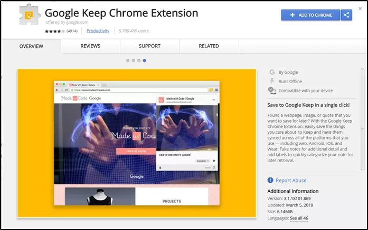368x230 pixels.
Task: Close the extension details dialog
Action: click(x=360, y=8)
